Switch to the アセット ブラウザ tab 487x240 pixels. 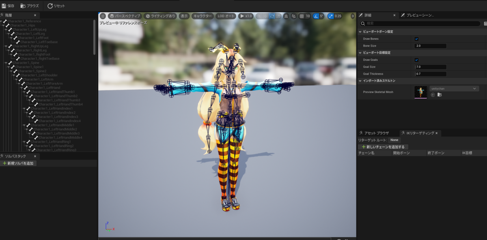[x=374, y=133]
